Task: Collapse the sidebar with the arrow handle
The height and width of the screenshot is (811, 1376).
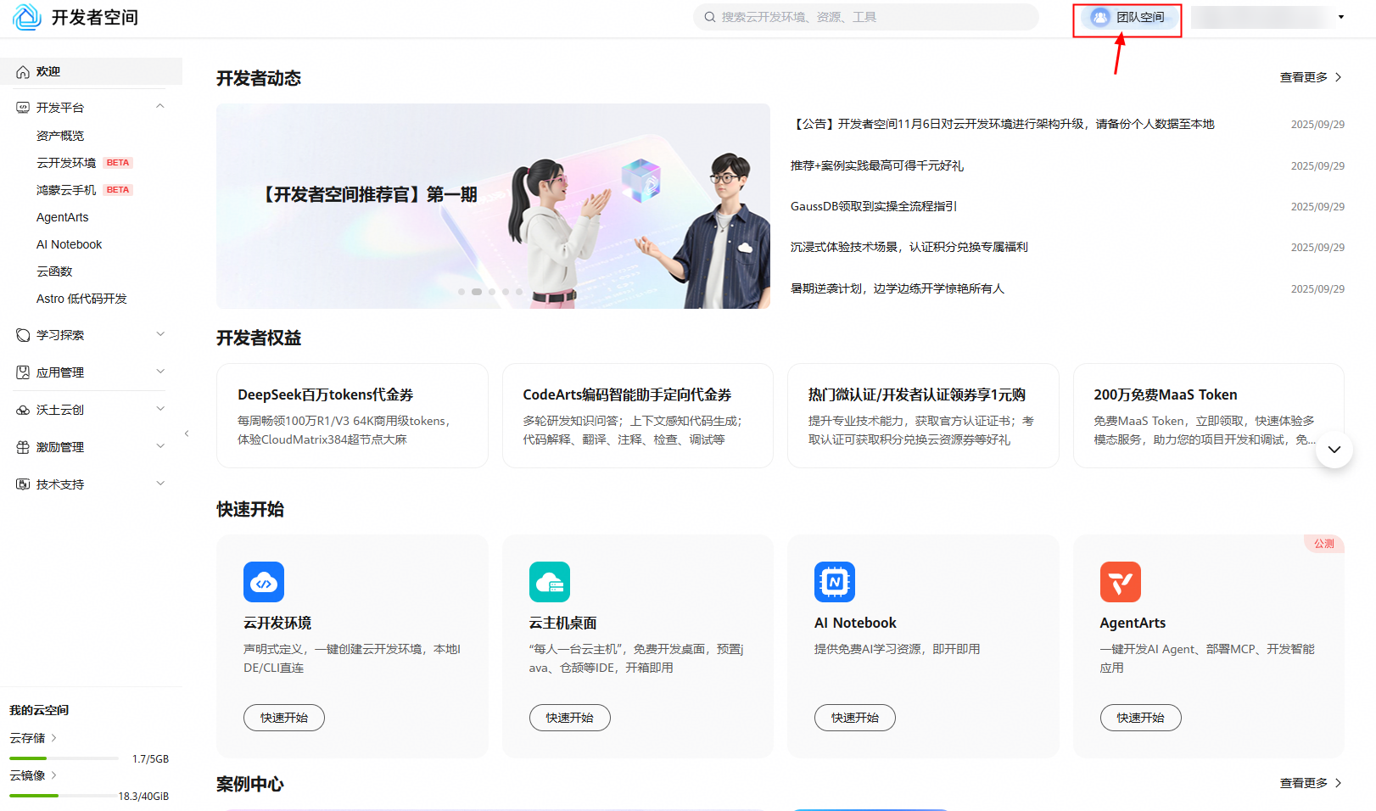Action: (187, 433)
